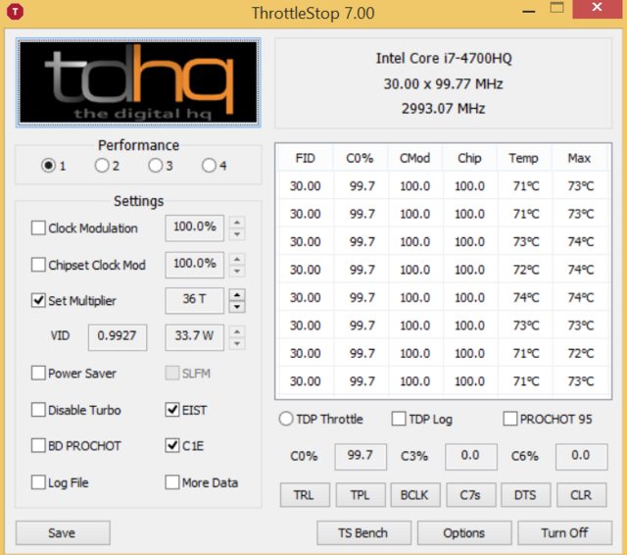Screen dimensions: 627x555
Task: Click the CMod column header
Action: [414, 158]
